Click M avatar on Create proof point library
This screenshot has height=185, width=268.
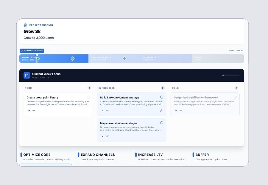click(29, 110)
